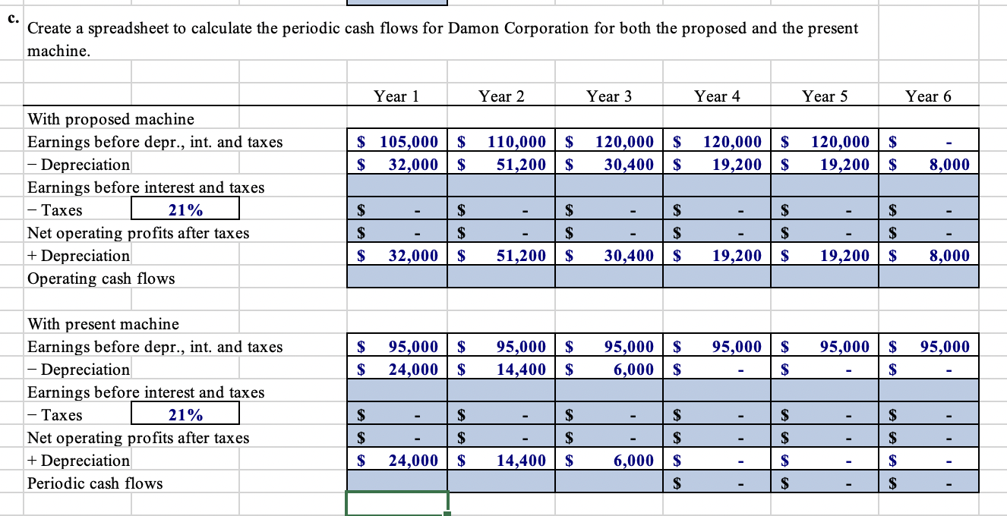Select the 21% tax rate cell under present machine
Viewport: 1007px width, 516px height.
186,415
